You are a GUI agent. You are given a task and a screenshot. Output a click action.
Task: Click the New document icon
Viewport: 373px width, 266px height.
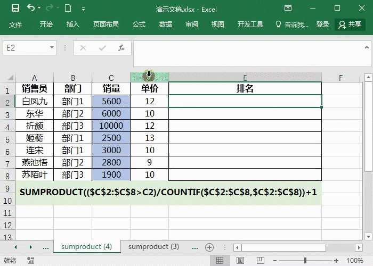click(x=68, y=9)
